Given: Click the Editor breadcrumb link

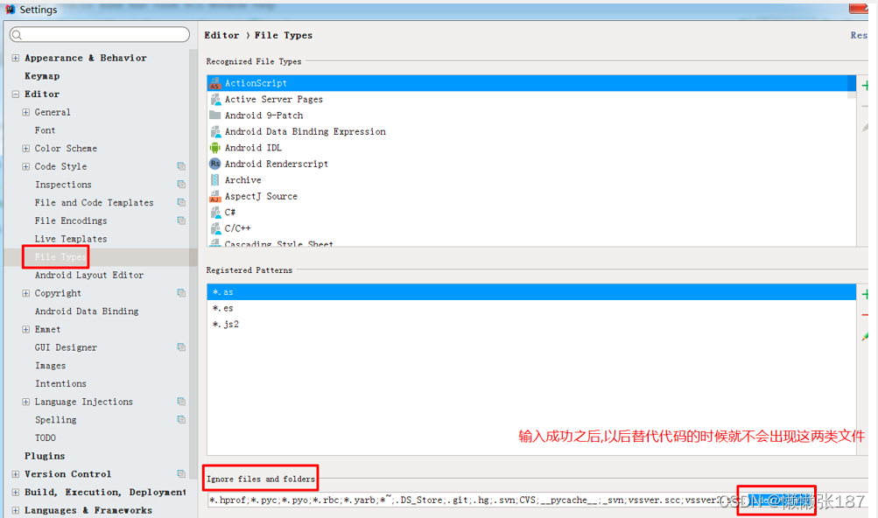Looking at the screenshot, I should 221,35.
